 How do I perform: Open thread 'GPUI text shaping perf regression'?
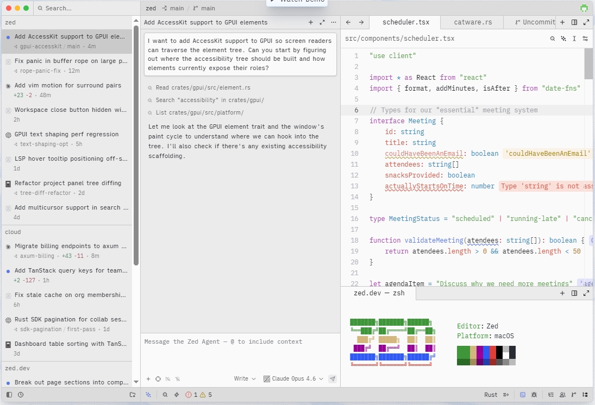pyautogui.click(x=67, y=139)
